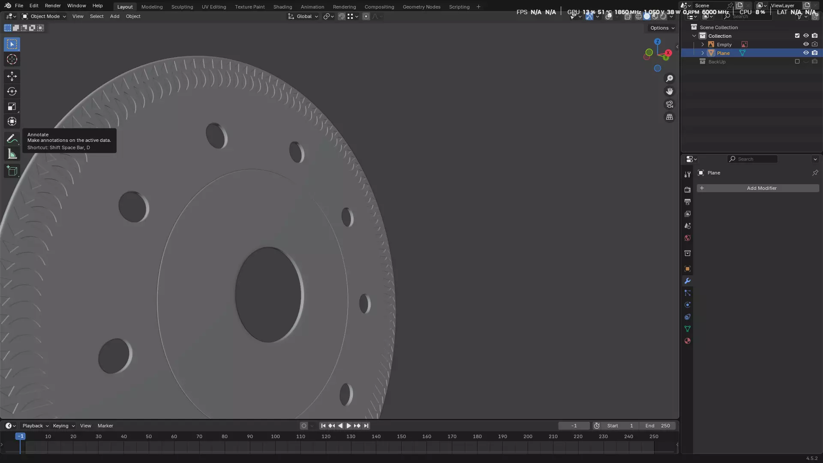Open the Output properties tab
This screenshot has width=823, height=463.
(x=688, y=201)
